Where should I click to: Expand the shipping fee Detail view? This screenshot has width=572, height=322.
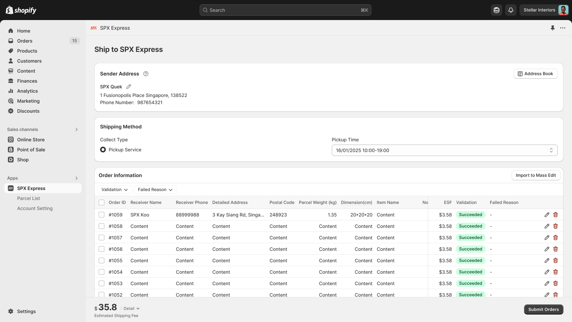pyautogui.click(x=130, y=308)
